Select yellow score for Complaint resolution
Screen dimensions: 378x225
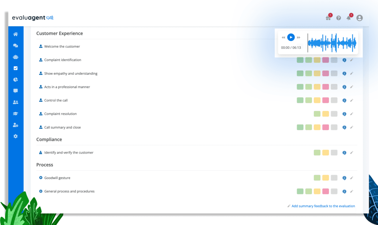click(x=326, y=114)
